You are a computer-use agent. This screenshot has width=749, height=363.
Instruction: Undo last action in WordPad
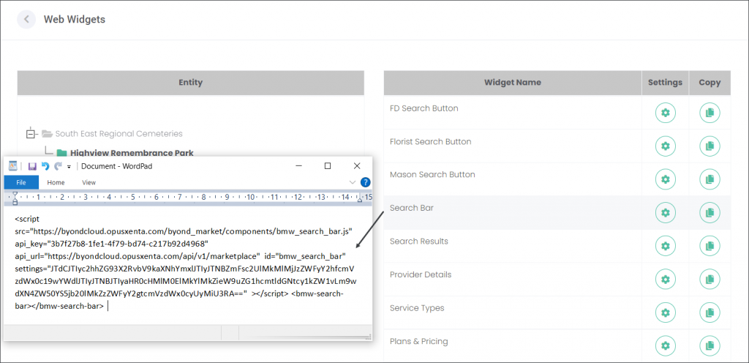[45, 166]
